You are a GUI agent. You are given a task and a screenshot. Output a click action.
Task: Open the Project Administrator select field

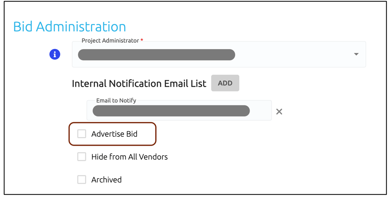(219, 54)
